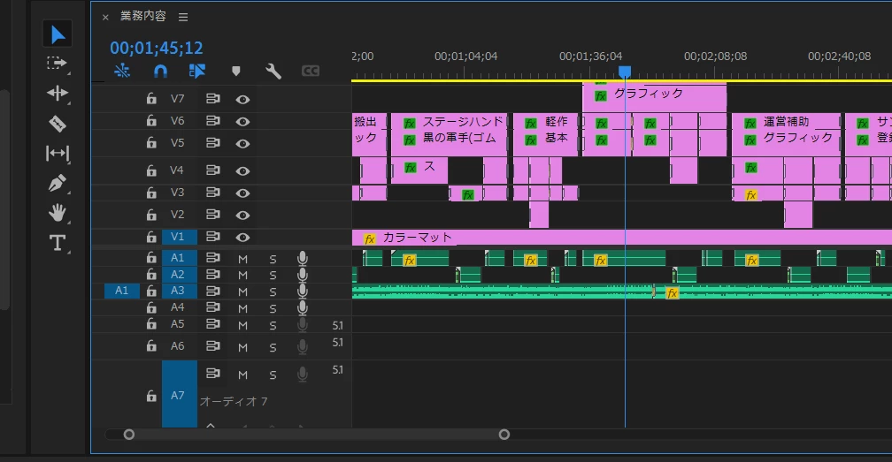Toggle lock on track A7

(151, 396)
